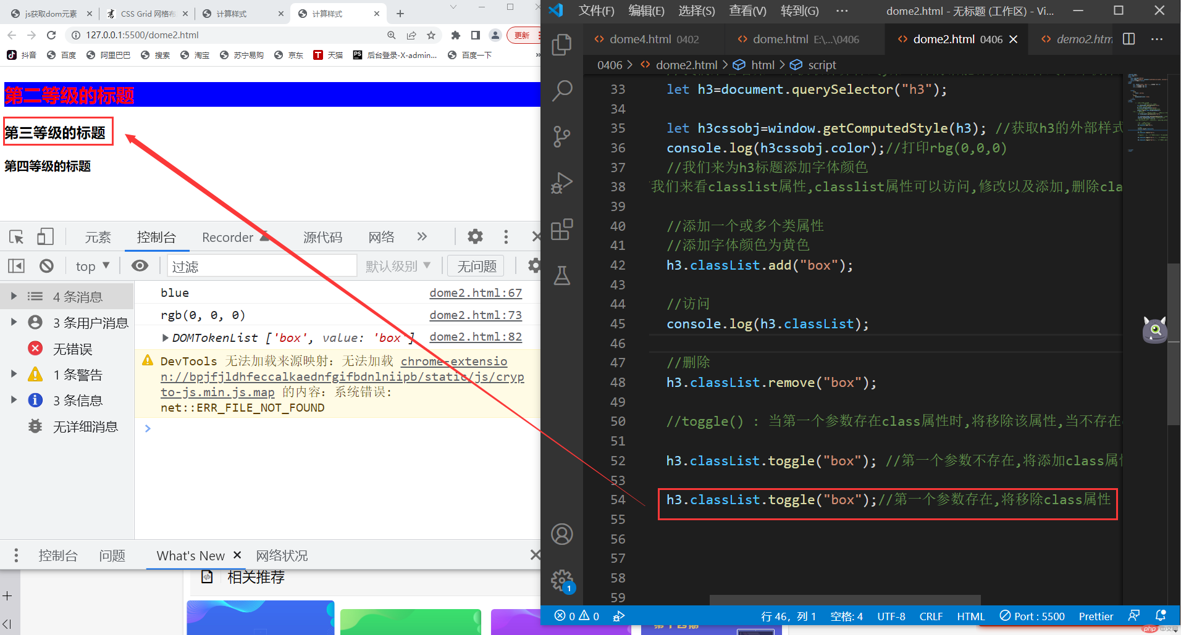Image resolution: width=1181 pixels, height=635 pixels.
Task: Open the VS Code Explorer icon
Action: [x=561, y=44]
